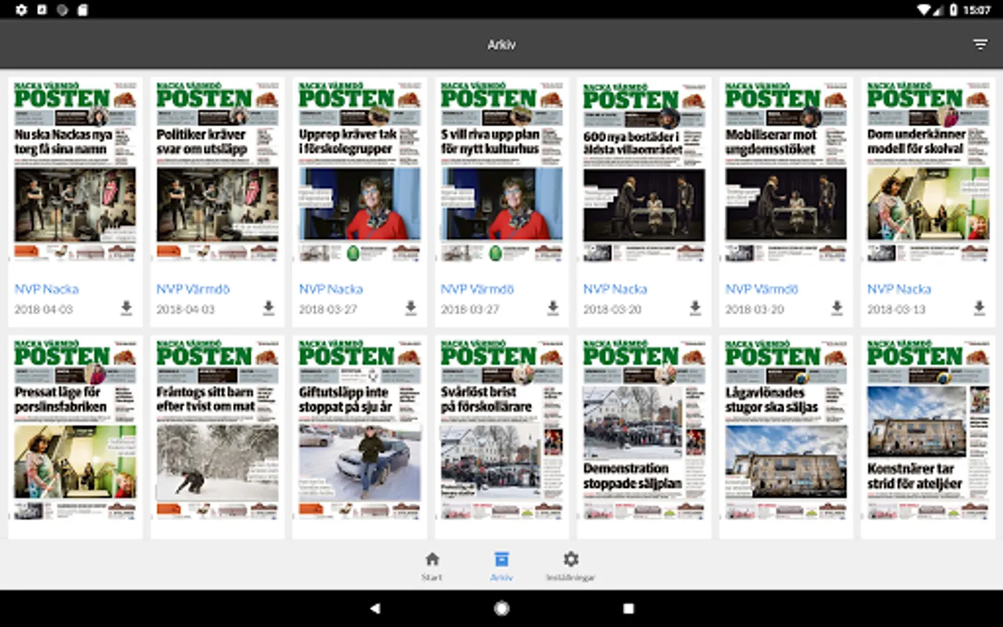Open cover 'Nu ska Nackas nya torg'

click(x=75, y=172)
